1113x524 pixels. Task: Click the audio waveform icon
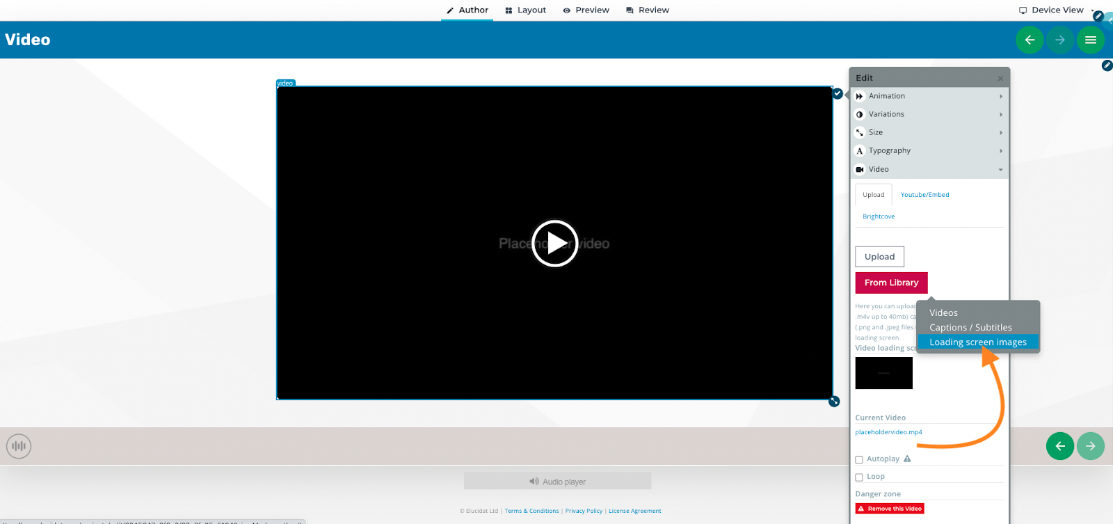point(19,446)
